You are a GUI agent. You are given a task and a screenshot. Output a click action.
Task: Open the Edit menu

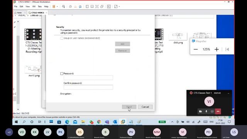point(22,7)
